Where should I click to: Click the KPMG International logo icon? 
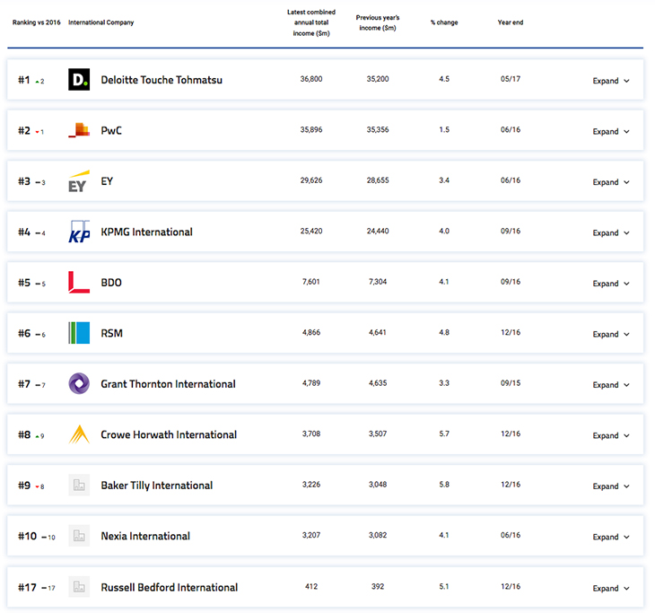click(x=79, y=232)
